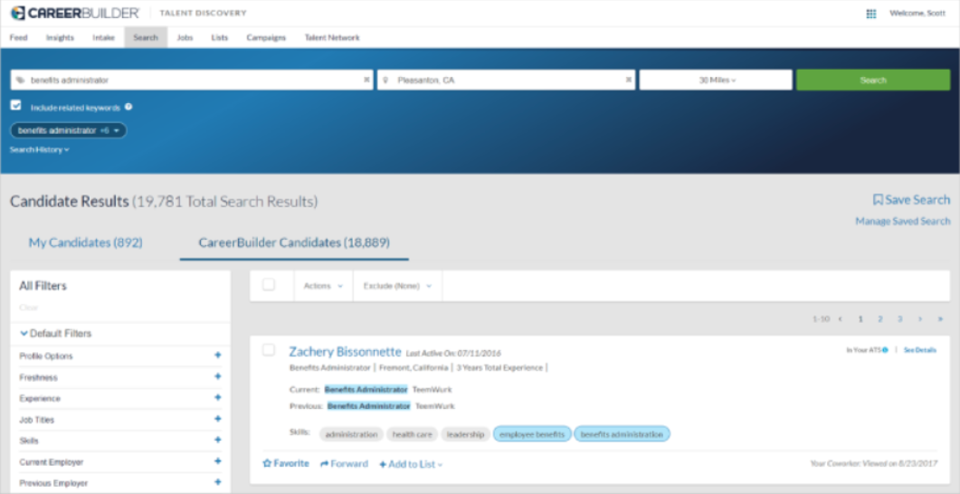
Task: Open the Campaigns menu item
Action: point(266,37)
